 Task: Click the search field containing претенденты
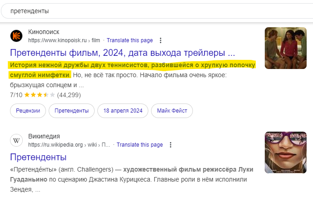pos(158,11)
